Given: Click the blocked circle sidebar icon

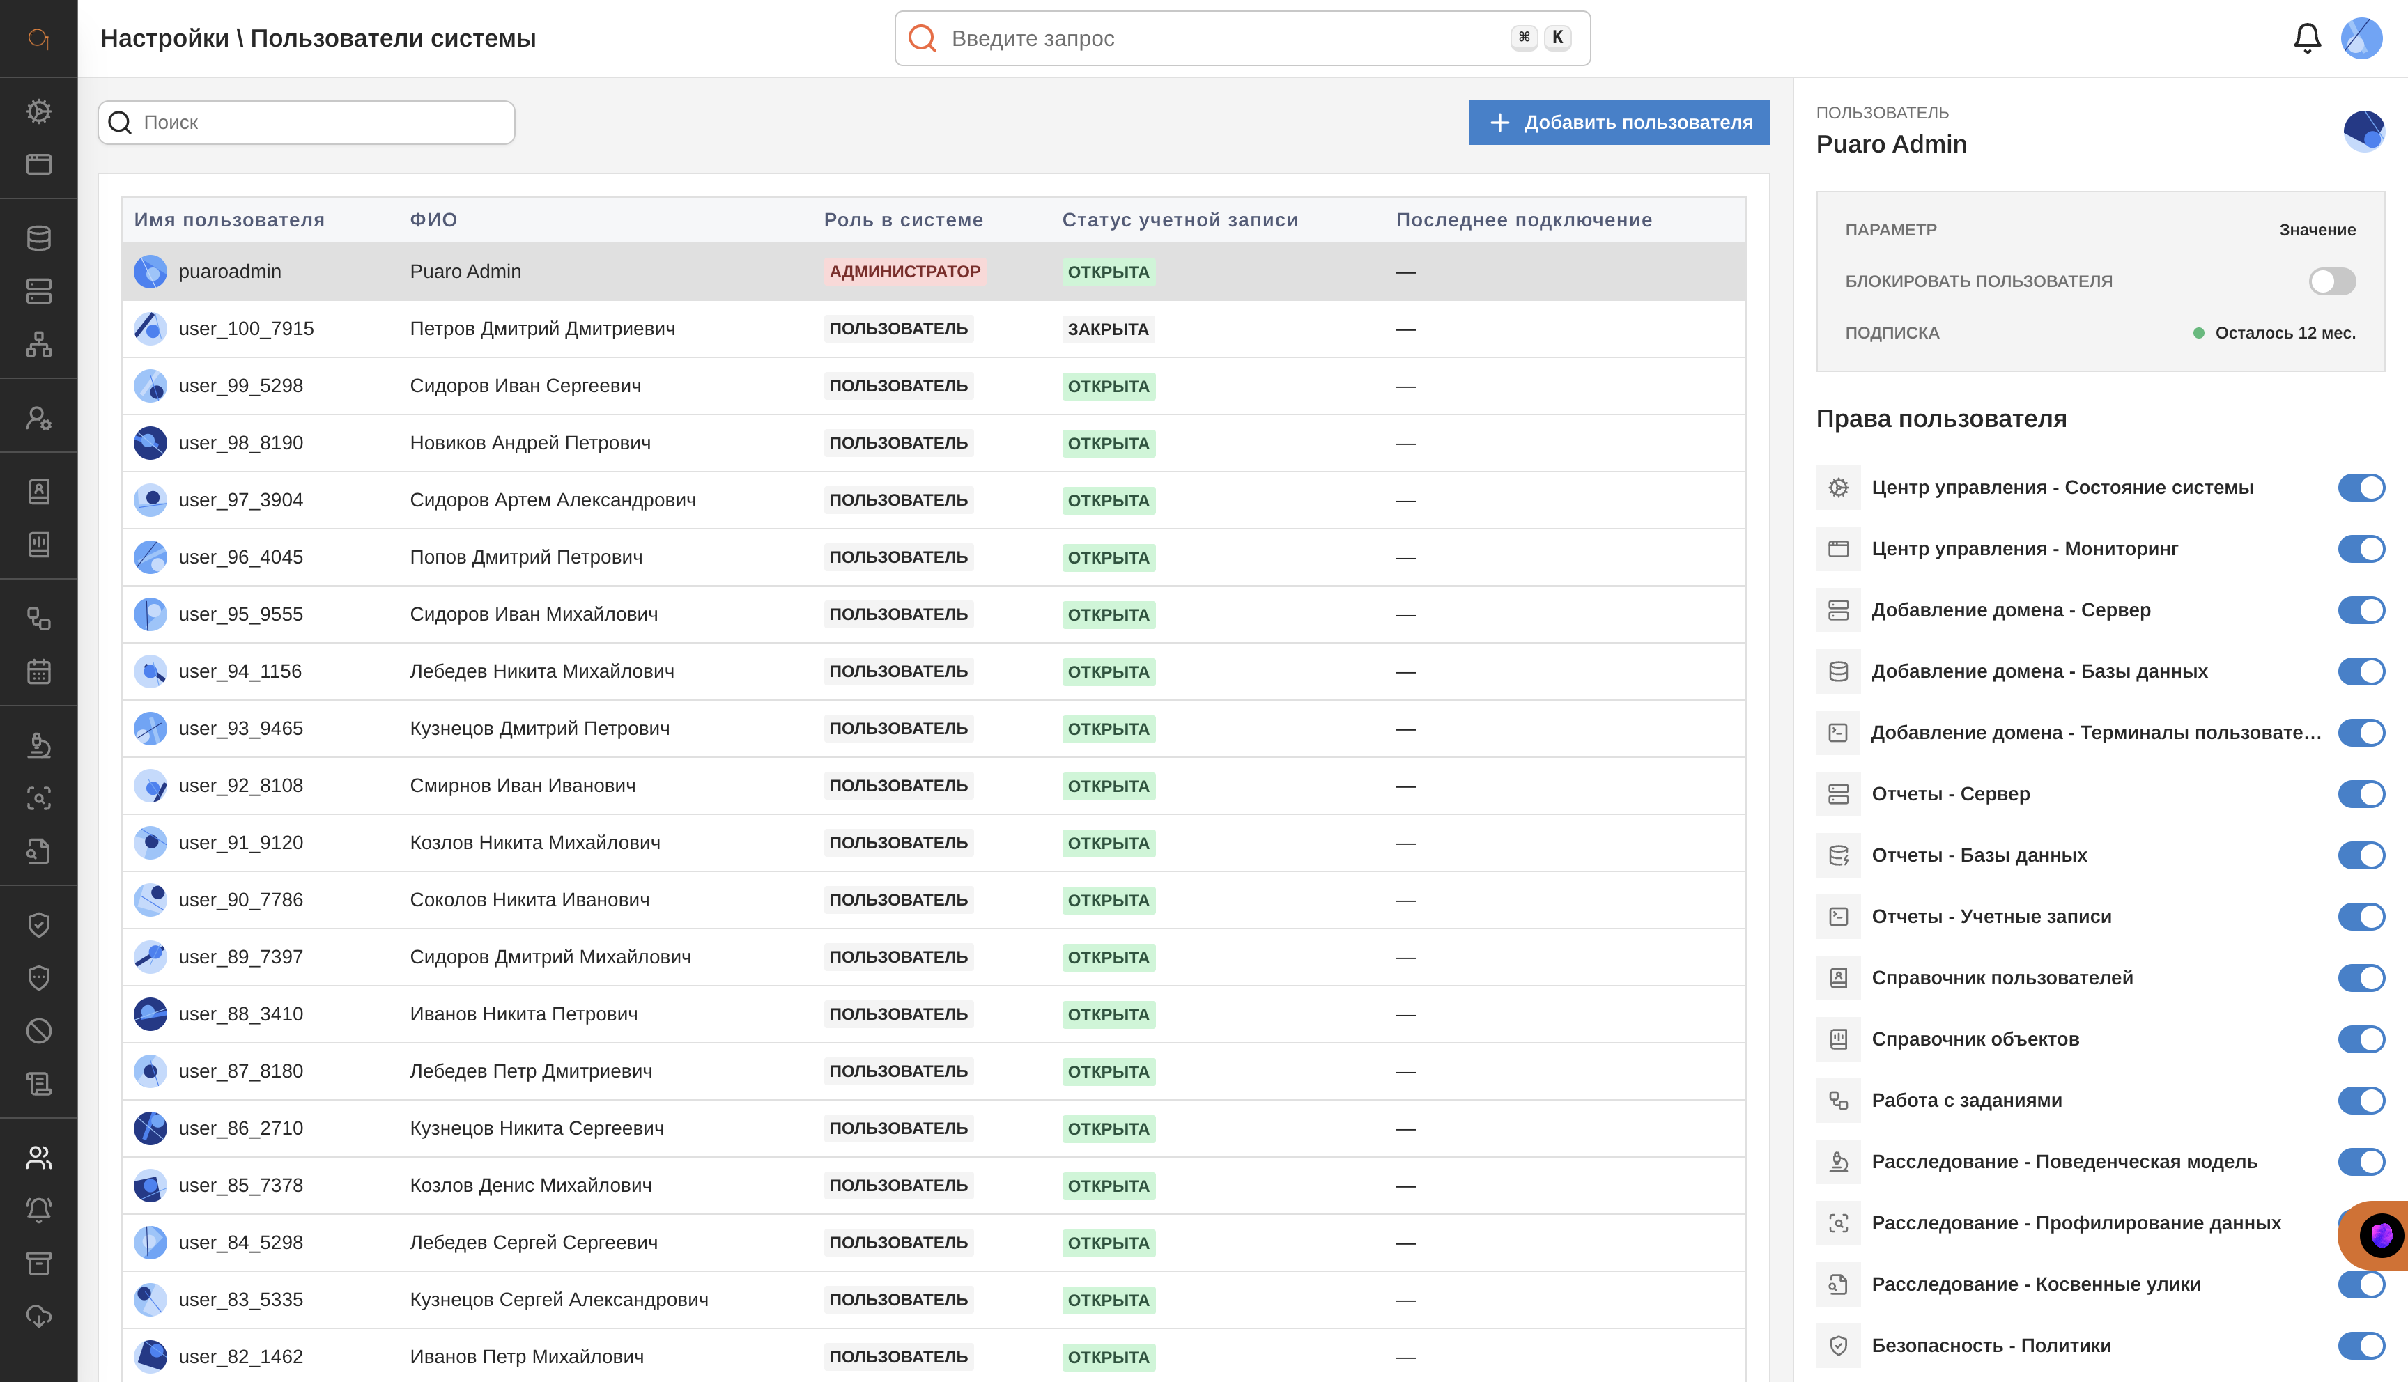Looking at the screenshot, I should [x=39, y=1031].
